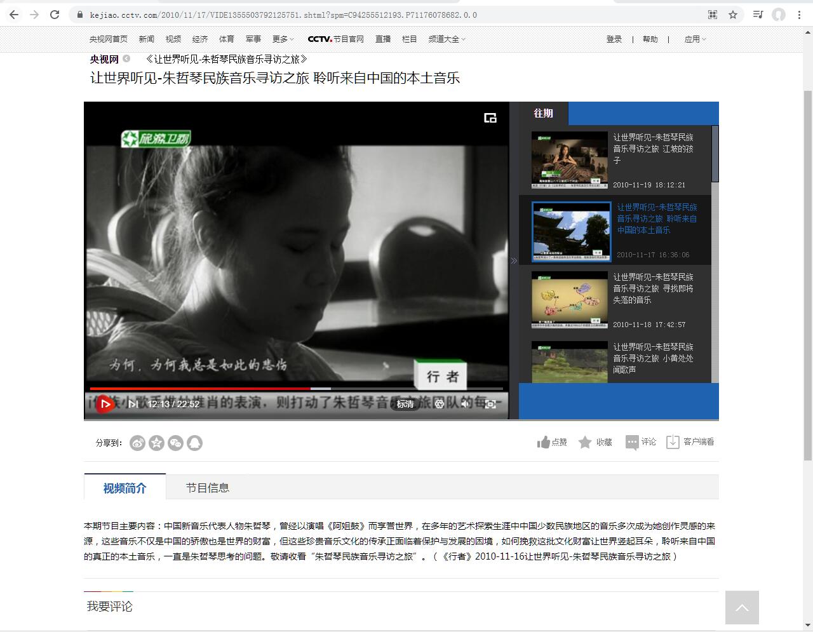Open the 江坡的孩子 episode thumbnail
The width and height of the screenshot is (813, 632).
[x=569, y=159]
